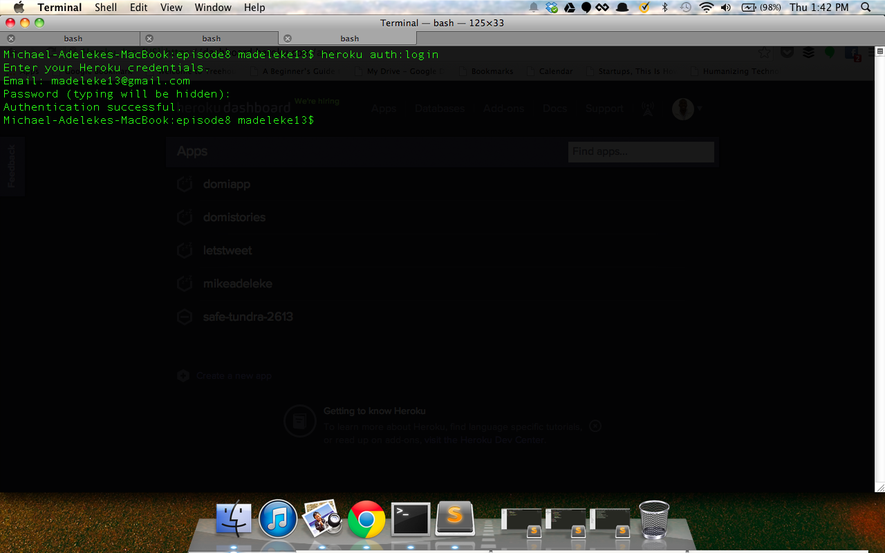Open the Feedback side tab in Heroku page

tap(11, 167)
